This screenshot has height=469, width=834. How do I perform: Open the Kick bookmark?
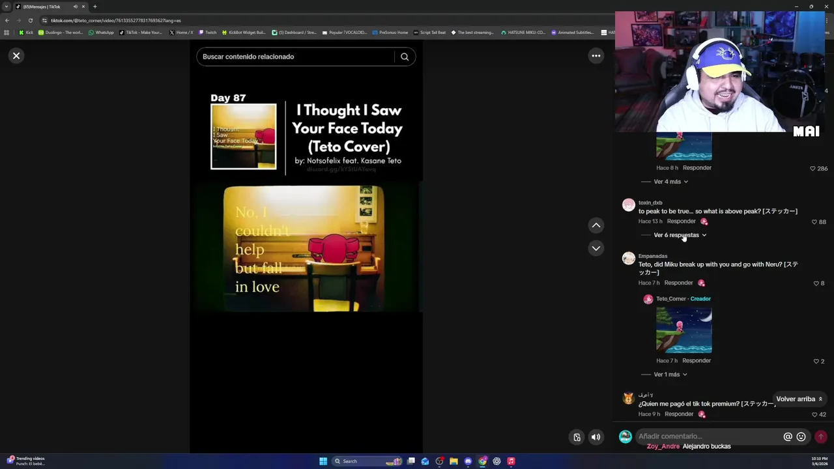(x=26, y=33)
